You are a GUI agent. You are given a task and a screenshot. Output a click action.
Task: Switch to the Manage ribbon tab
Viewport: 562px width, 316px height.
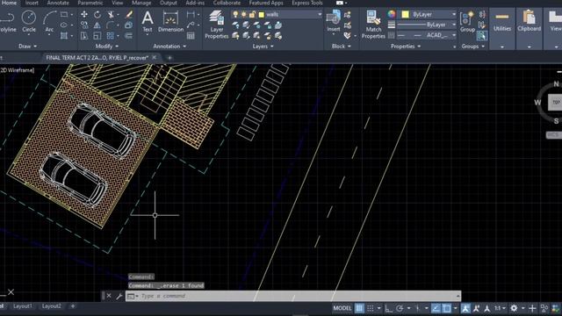click(141, 3)
